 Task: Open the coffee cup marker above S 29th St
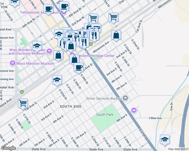coord(79,67)
